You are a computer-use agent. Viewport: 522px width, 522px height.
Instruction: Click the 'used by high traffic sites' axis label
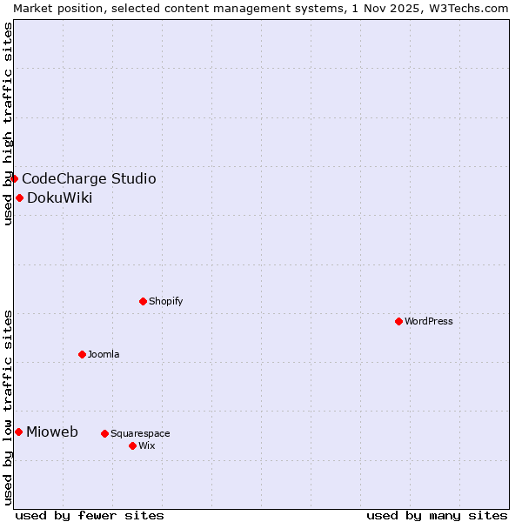tap(8, 124)
